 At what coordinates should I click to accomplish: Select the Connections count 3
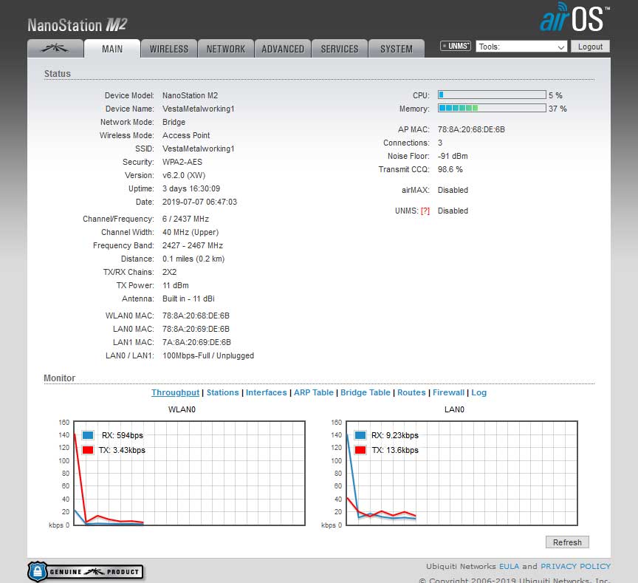(440, 143)
